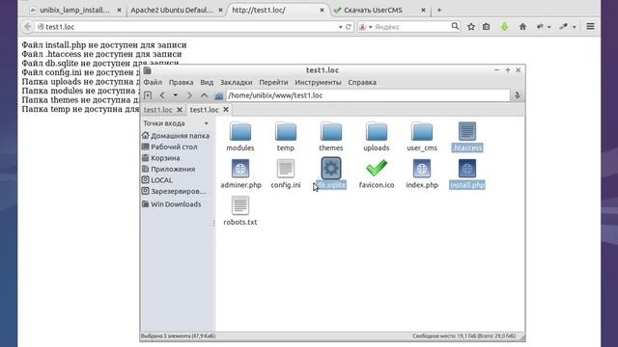This screenshot has width=618, height=347.
Task: Open the browser hamburger menu
Action: 590,26
